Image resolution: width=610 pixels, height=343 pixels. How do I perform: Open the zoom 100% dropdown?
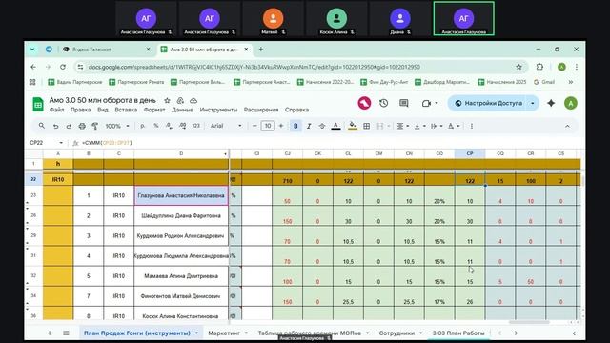click(x=116, y=126)
